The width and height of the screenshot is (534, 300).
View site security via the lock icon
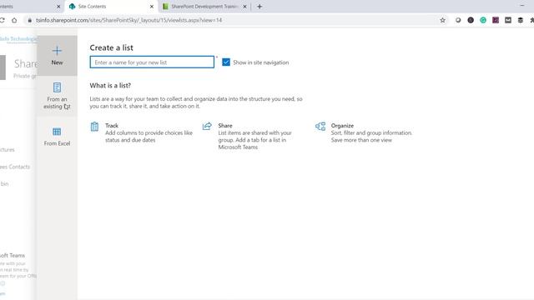tap(30, 20)
